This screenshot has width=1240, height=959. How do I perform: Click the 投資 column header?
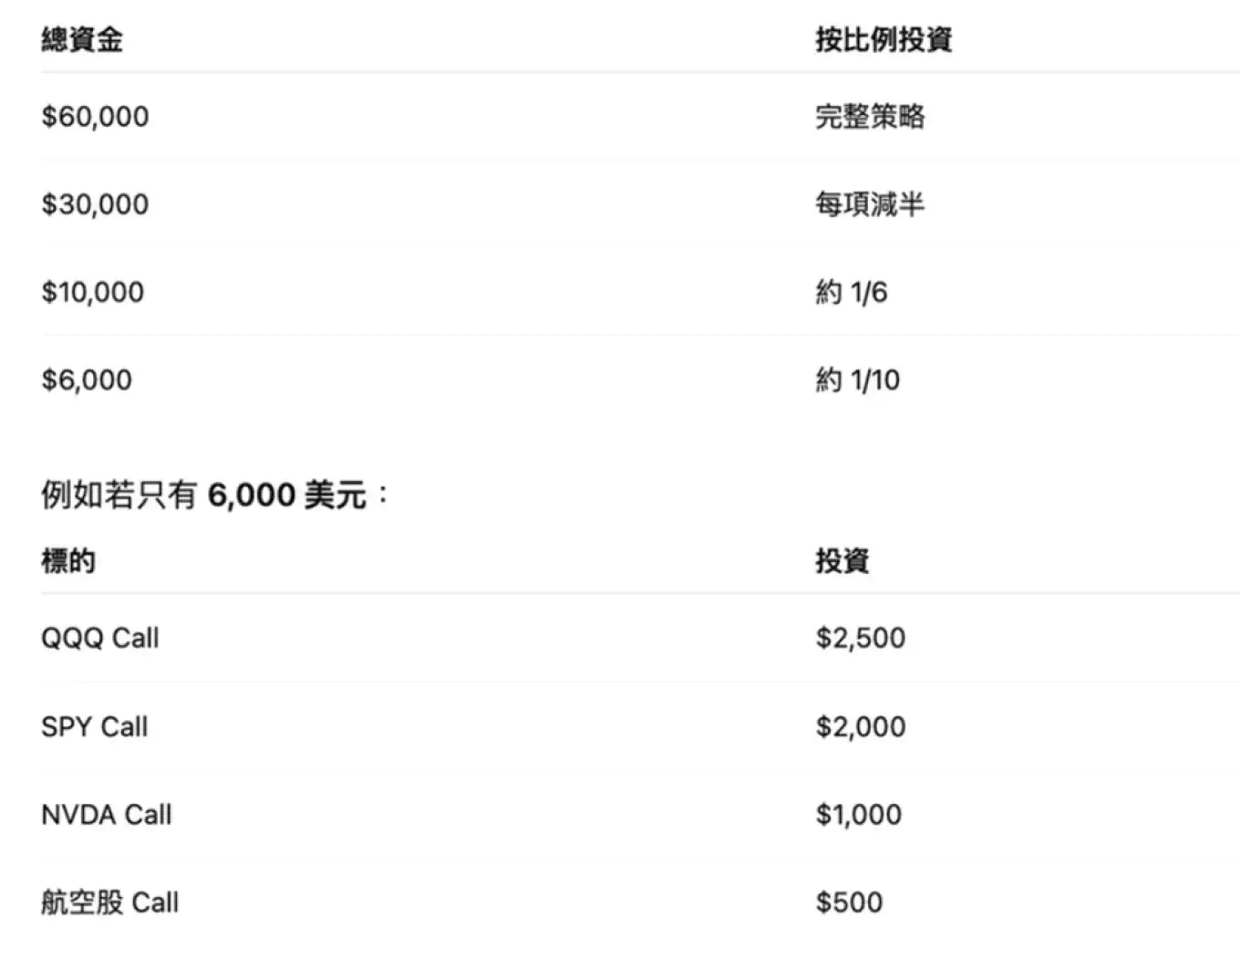(842, 560)
